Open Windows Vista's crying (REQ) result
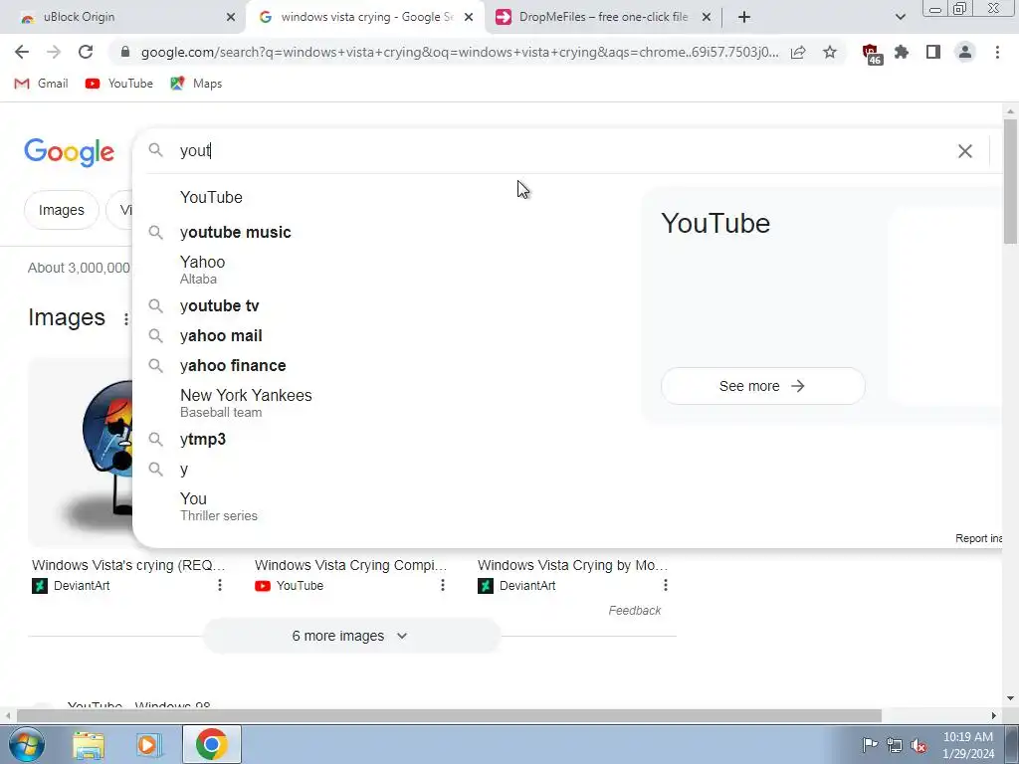Image resolution: width=1019 pixels, height=764 pixels. [128, 565]
